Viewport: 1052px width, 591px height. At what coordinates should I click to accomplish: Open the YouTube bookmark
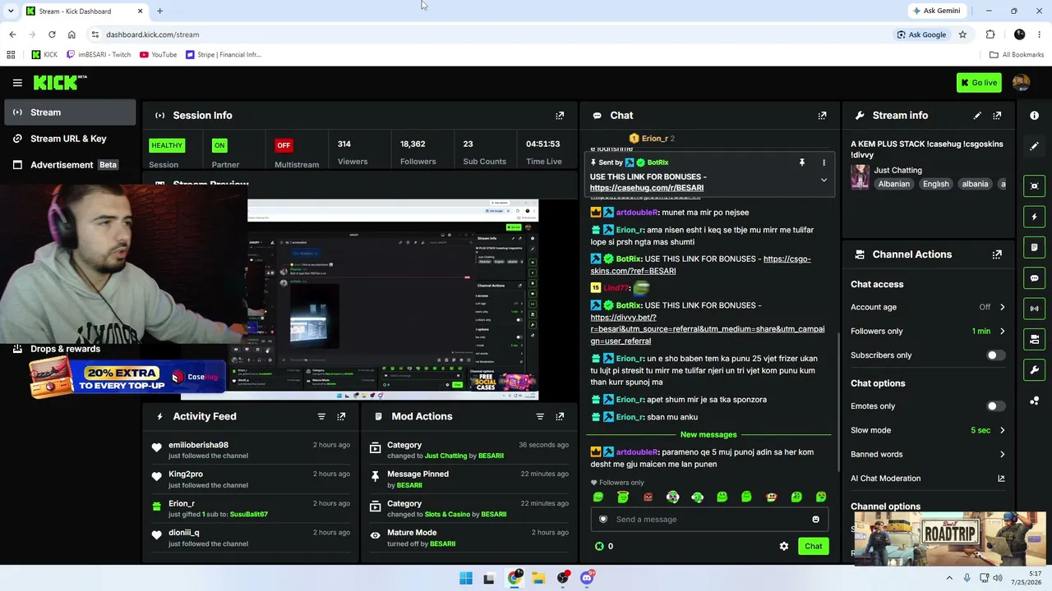(158, 54)
